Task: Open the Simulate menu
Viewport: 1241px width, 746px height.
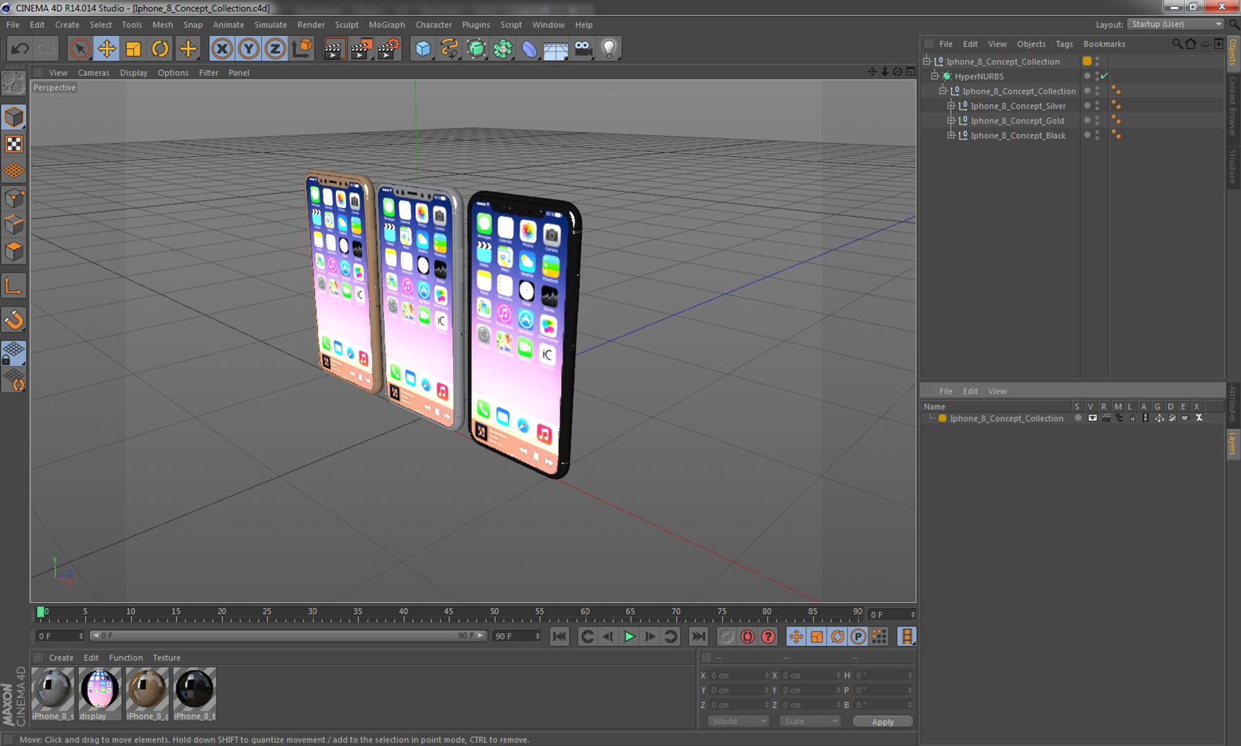Action: (270, 24)
